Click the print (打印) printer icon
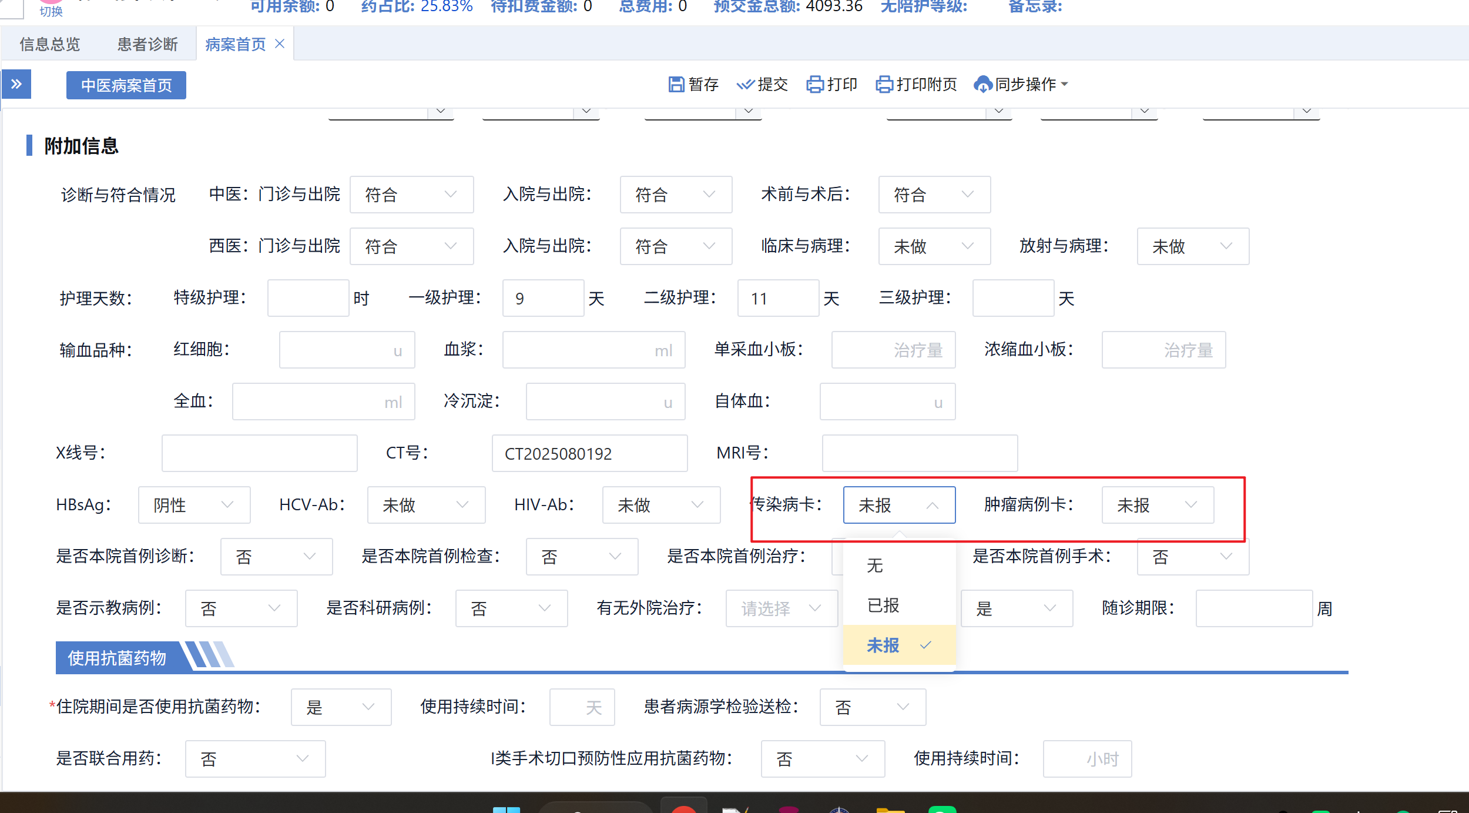This screenshot has height=813, width=1469. [x=815, y=85]
